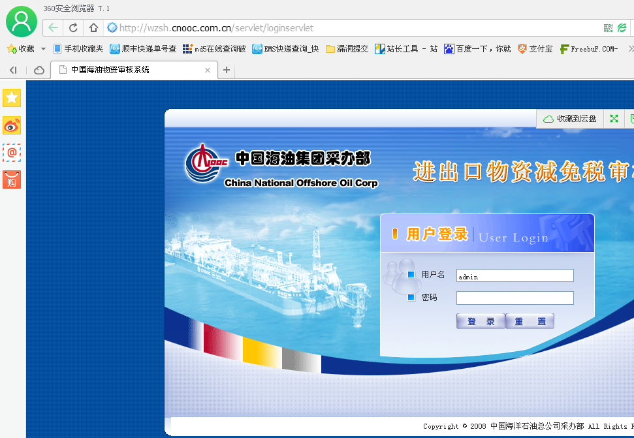This screenshot has height=438, width=634.
Task: Click the yellow star sidebar icon
Action: [12, 98]
